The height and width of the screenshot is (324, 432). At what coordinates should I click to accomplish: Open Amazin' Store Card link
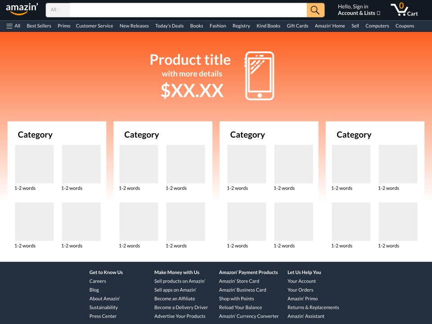(x=239, y=281)
